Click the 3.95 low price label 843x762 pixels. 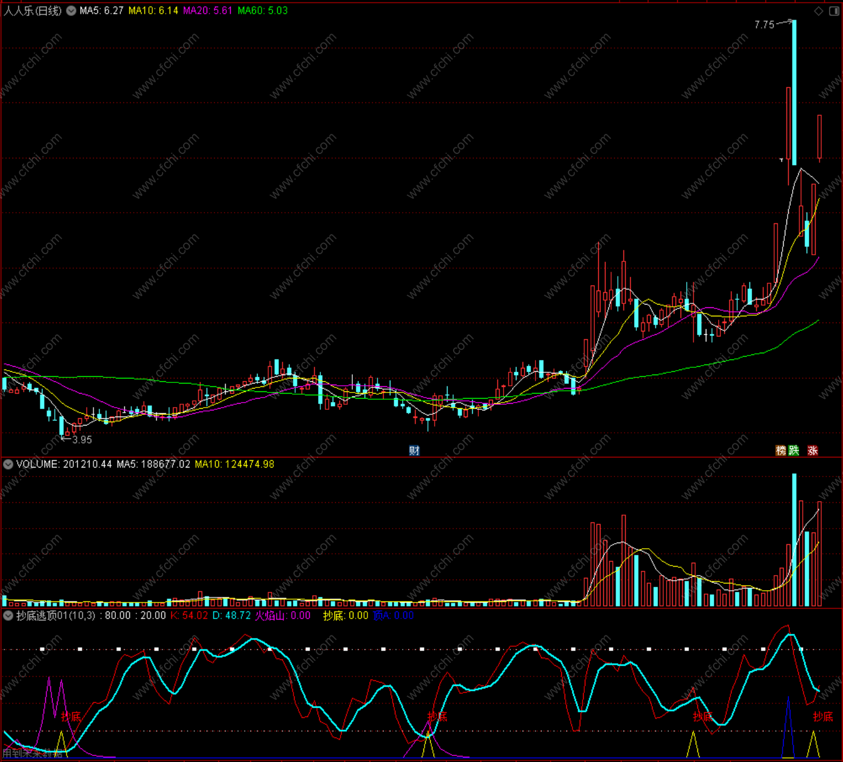click(x=82, y=440)
